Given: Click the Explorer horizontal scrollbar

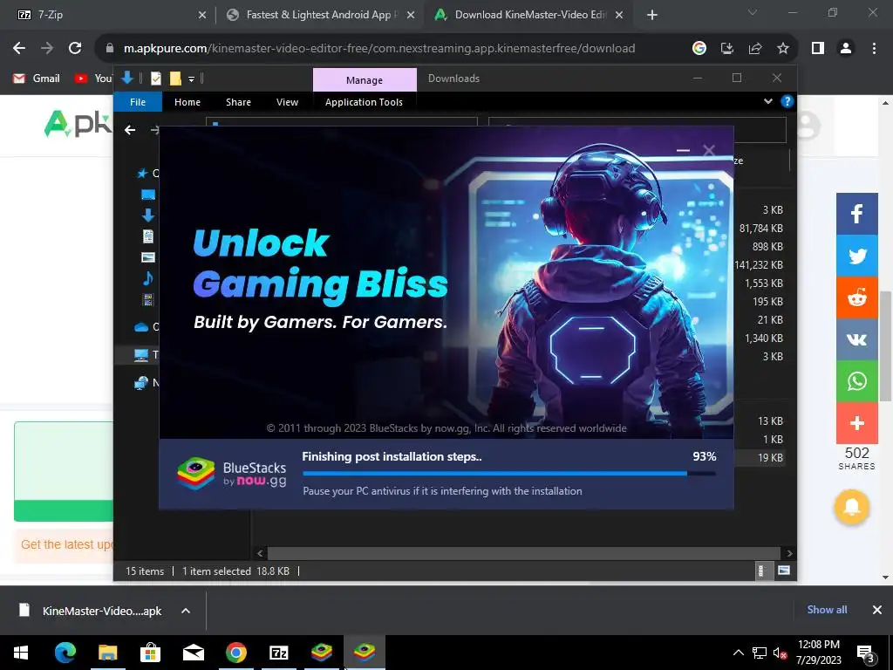Looking at the screenshot, I should pos(523,553).
